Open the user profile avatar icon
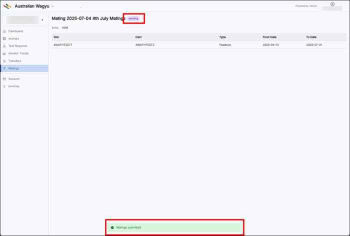Screen dimensions: 350x236 tap(332, 4)
